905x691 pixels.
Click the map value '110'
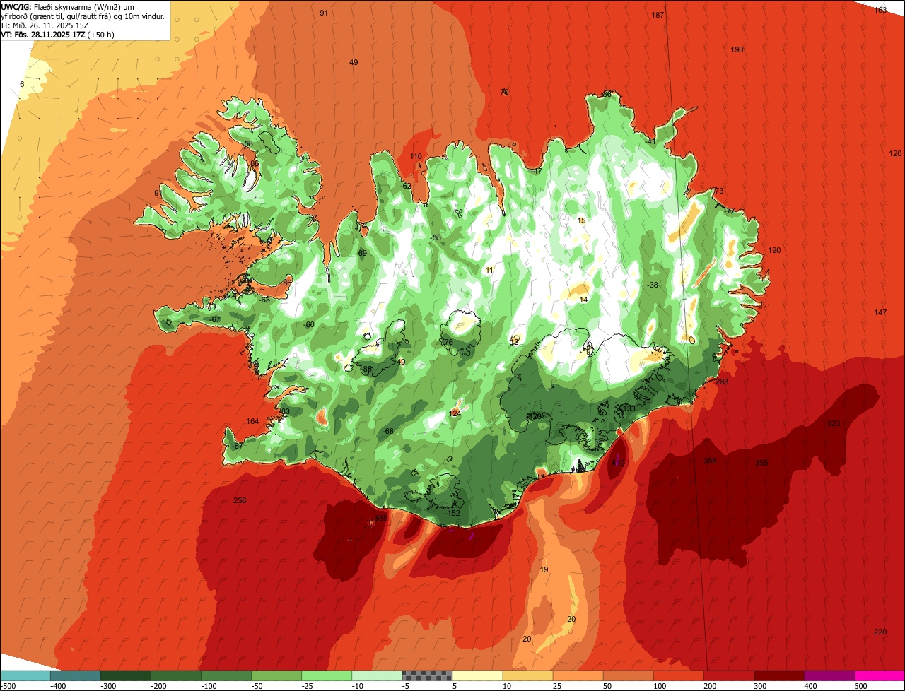click(x=416, y=156)
